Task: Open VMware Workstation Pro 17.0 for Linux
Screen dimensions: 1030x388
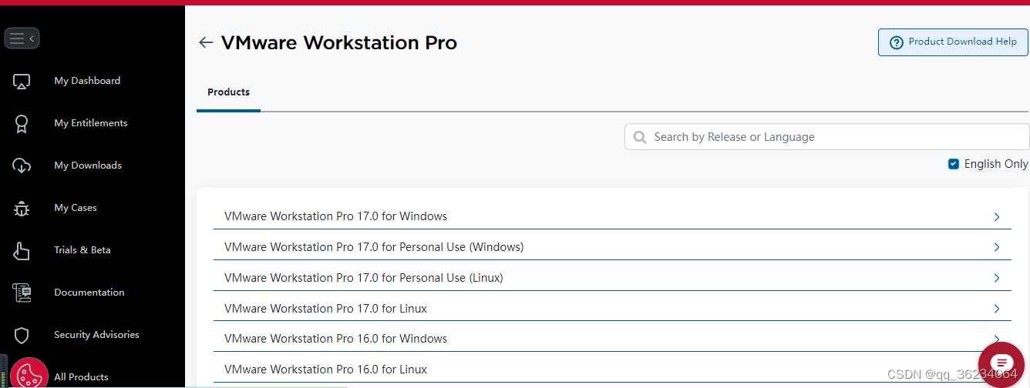Action: pyautogui.click(x=612, y=309)
